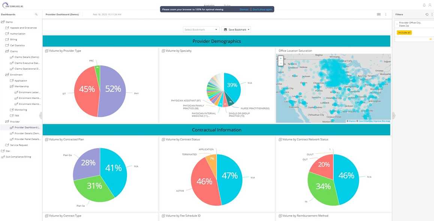434x221 pixels.
Task: Click the Include all filter button
Action: [x=404, y=33]
